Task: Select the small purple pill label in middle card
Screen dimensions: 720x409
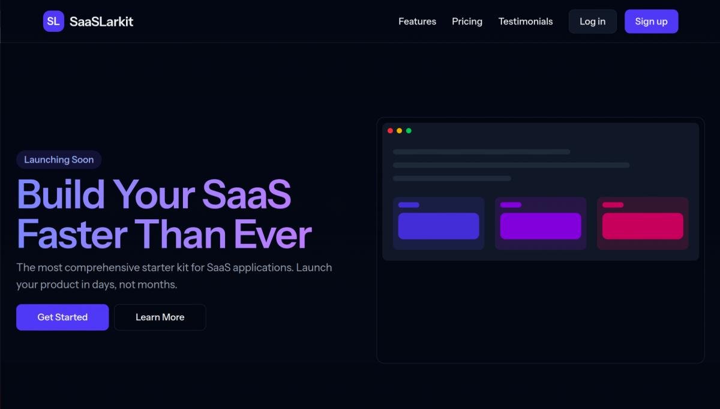Action: click(x=511, y=205)
